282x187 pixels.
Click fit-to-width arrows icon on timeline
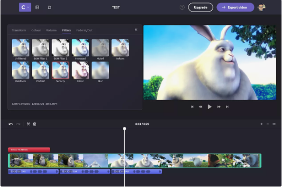point(274,124)
